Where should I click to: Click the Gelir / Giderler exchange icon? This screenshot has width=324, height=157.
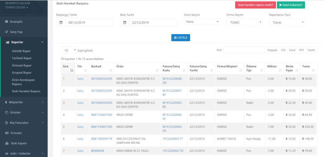pyautogui.click(x=6, y=154)
